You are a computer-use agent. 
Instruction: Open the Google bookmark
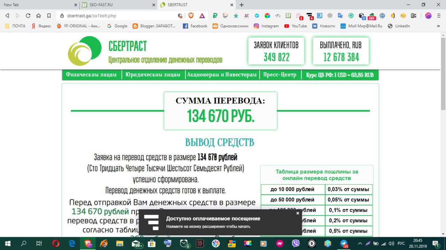click(x=117, y=26)
